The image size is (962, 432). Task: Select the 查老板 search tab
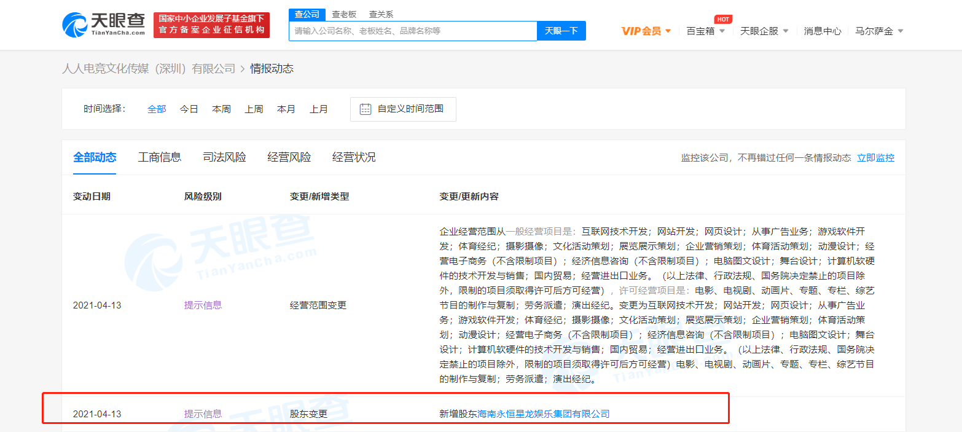(344, 14)
